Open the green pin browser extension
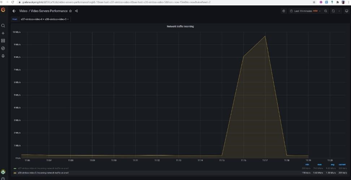This screenshot has height=180, width=351. coord(332,2)
